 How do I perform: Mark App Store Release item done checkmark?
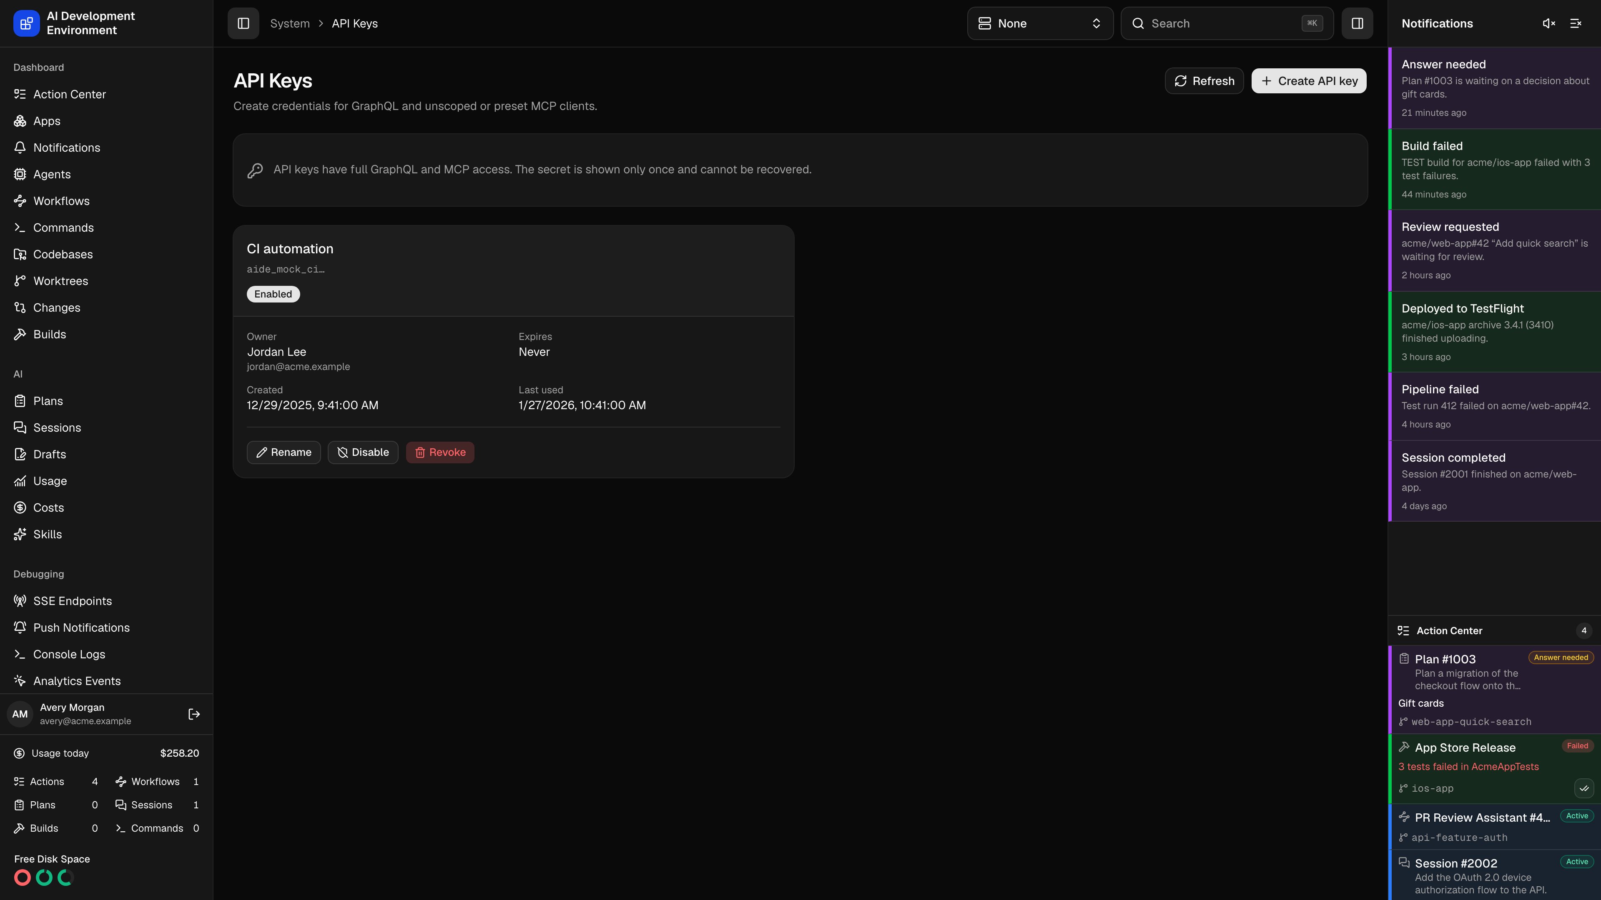click(1583, 789)
